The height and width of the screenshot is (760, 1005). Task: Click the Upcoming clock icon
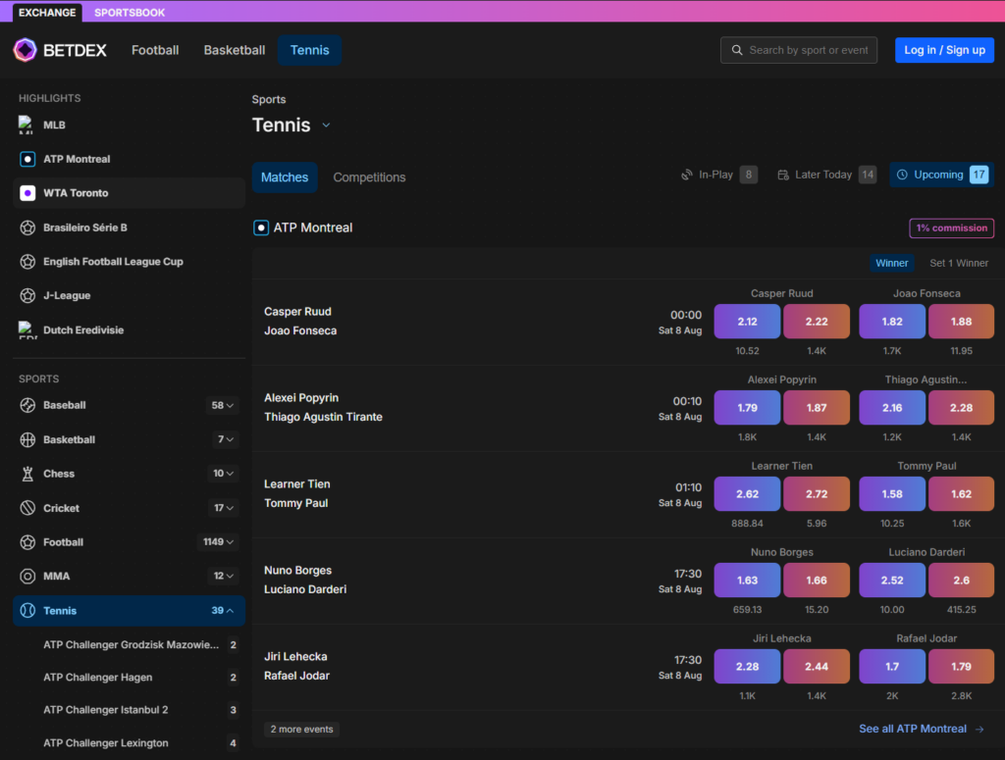tap(902, 175)
